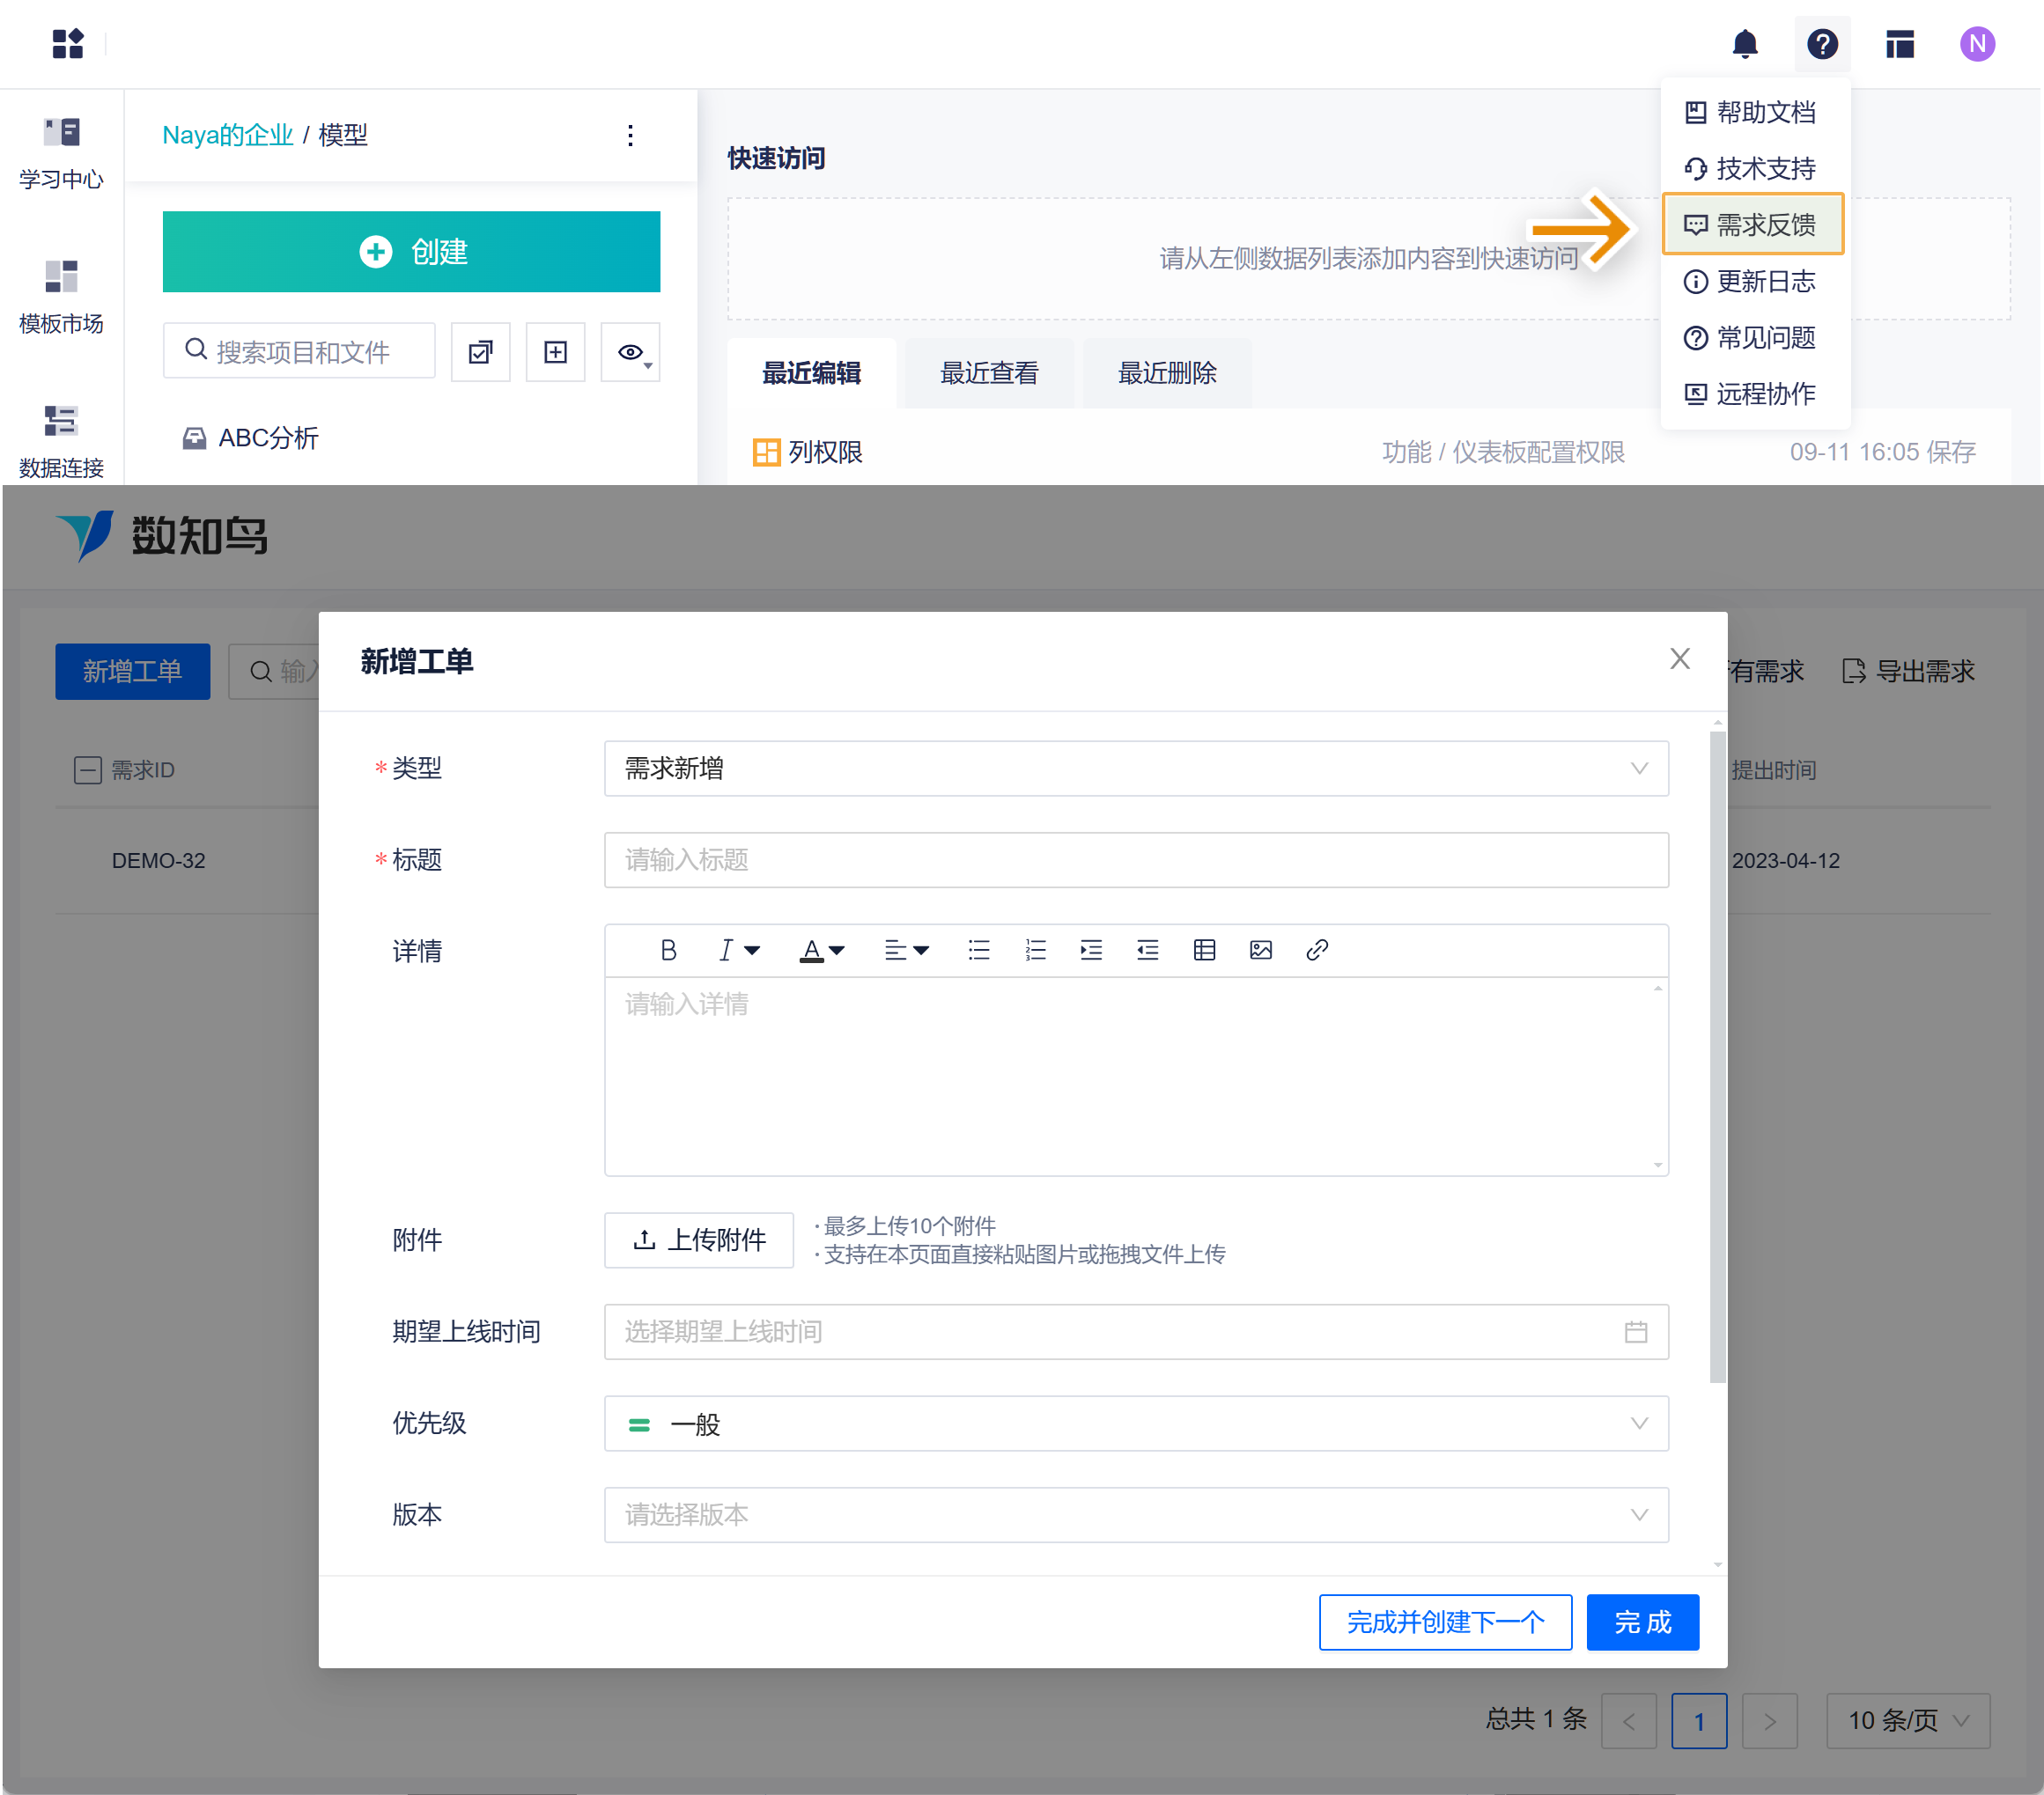This screenshot has width=2044, height=1795.
Task: Click the insert link icon
Action: [x=1316, y=950]
